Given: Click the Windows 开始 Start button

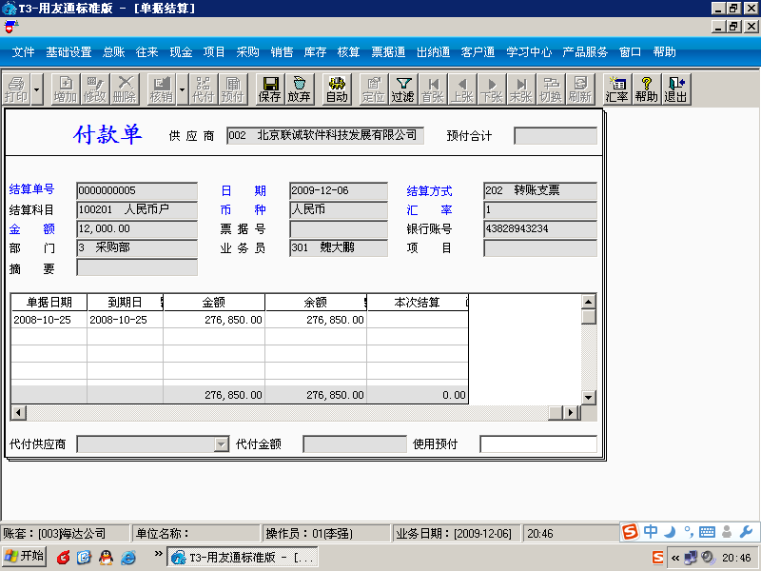Looking at the screenshot, I should (x=24, y=557).
